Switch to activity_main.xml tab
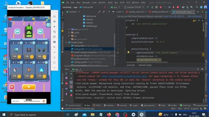 tap(136, 12)
